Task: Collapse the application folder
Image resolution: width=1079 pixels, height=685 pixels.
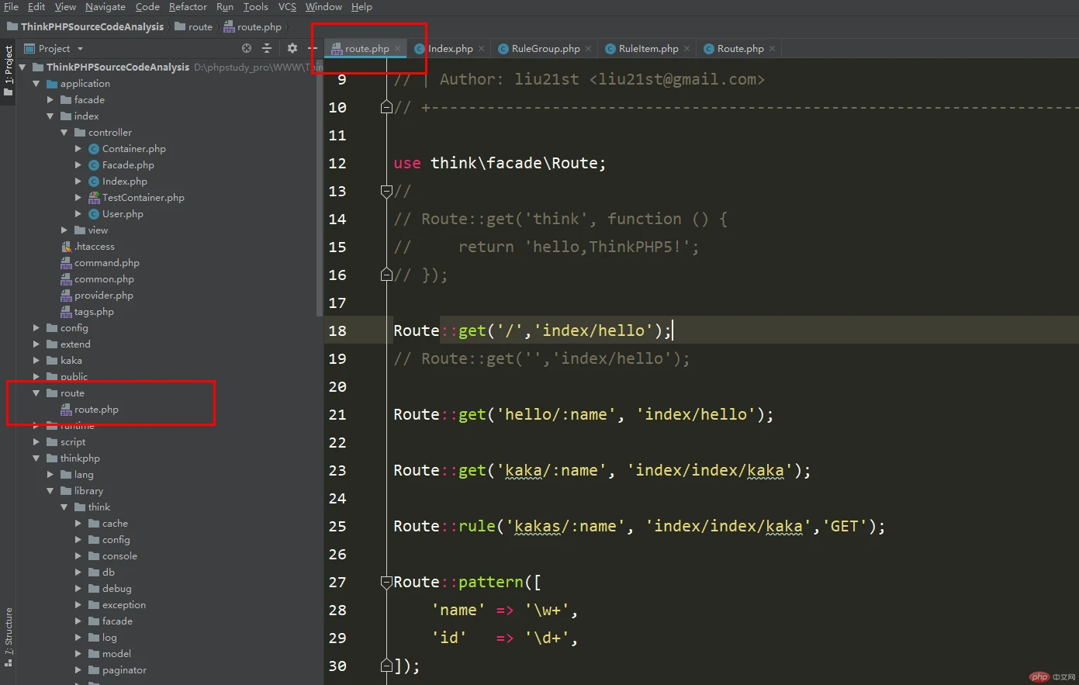Action: [x=36, y=84]
